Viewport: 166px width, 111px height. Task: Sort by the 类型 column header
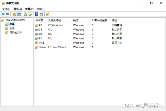pyautogui.click(x=81, y=20)
